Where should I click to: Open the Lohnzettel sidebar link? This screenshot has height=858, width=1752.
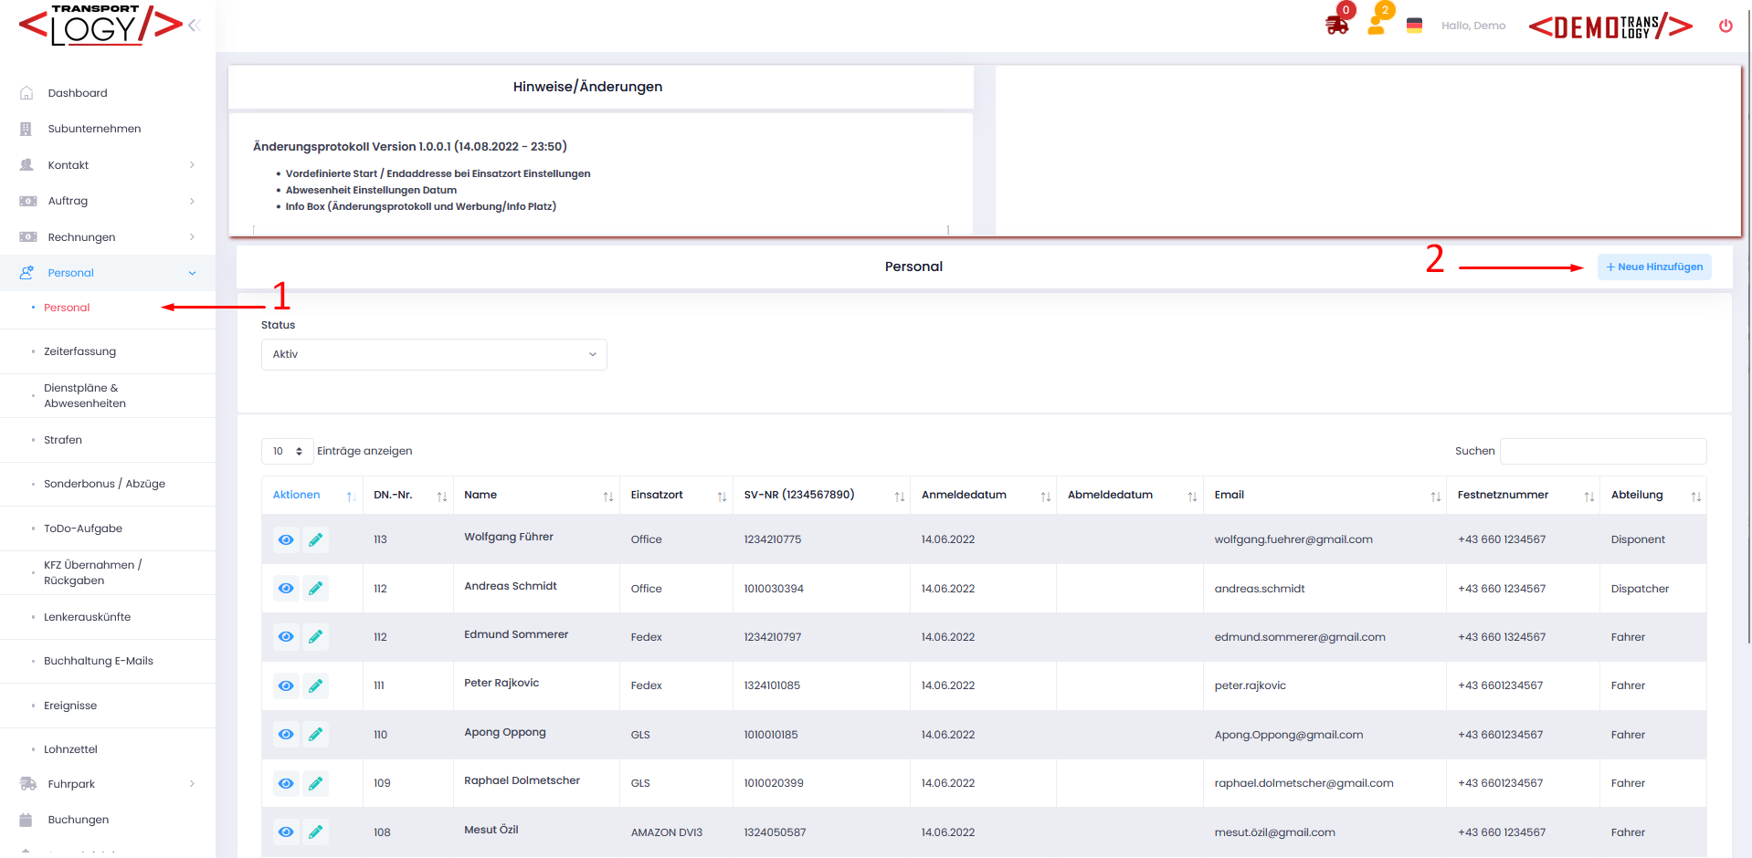pyautogui.click(x=70, y=749)
